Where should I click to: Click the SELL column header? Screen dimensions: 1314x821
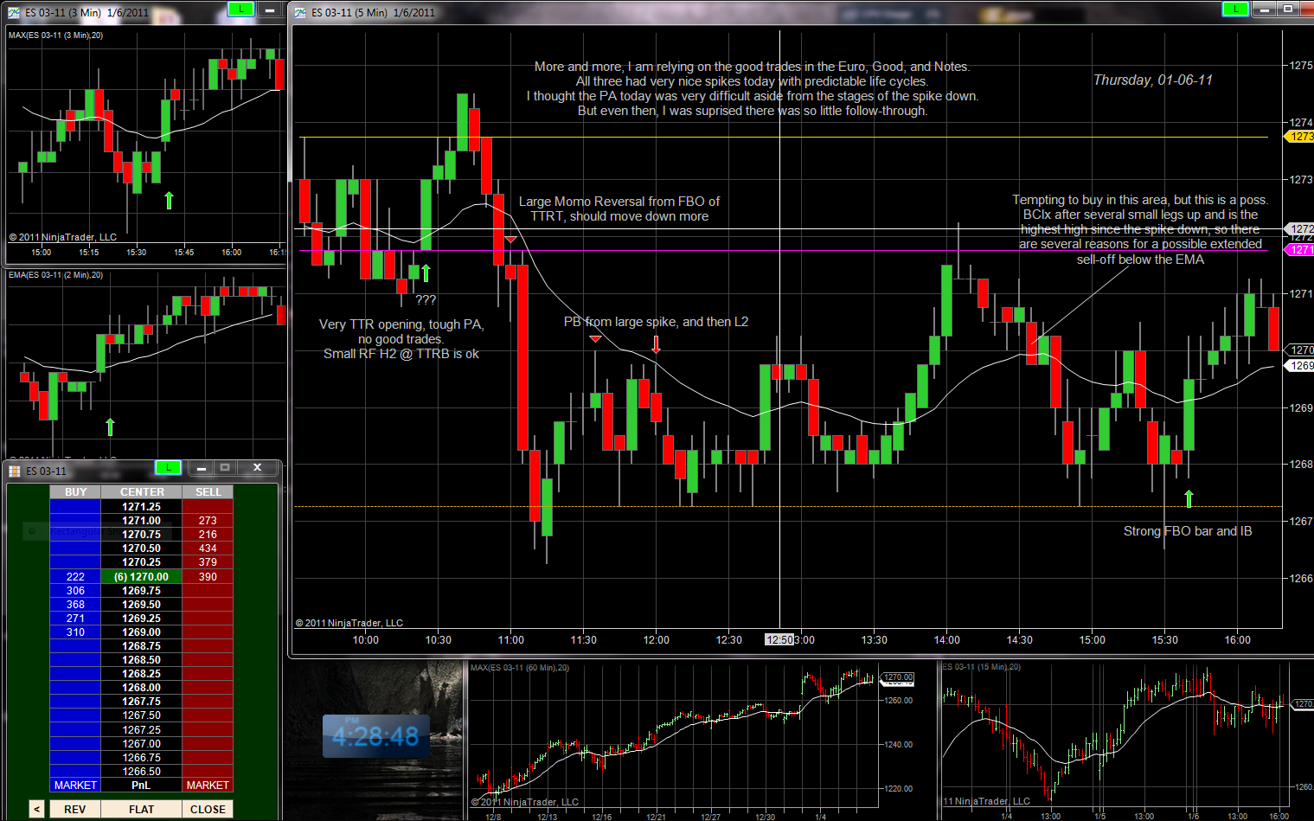pos(208,492)
